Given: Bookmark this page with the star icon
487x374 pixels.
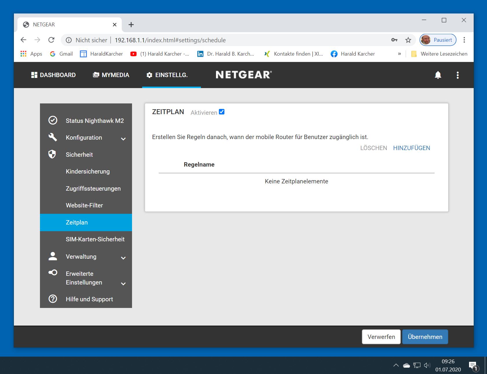Looking at the screenshot, I should 408,40.
